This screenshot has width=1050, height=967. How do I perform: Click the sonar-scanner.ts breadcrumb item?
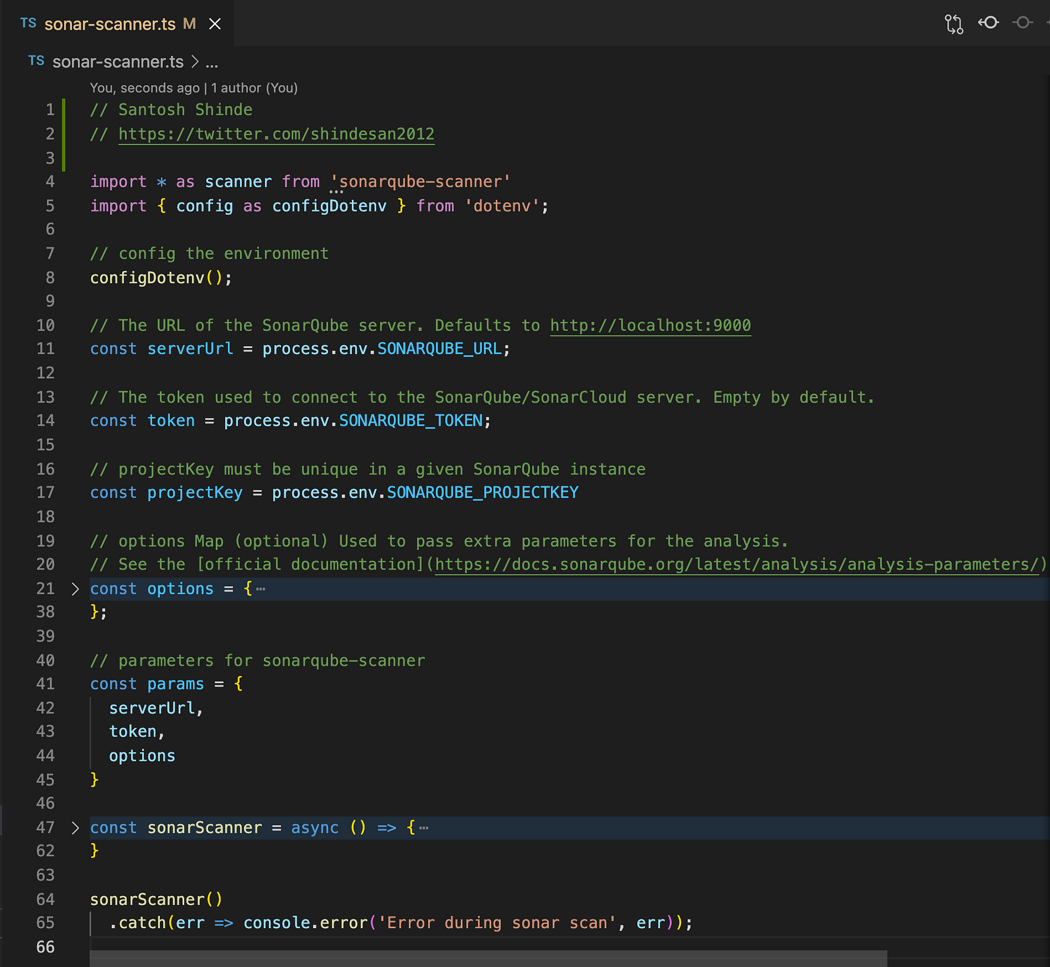(x=118, y=62)
